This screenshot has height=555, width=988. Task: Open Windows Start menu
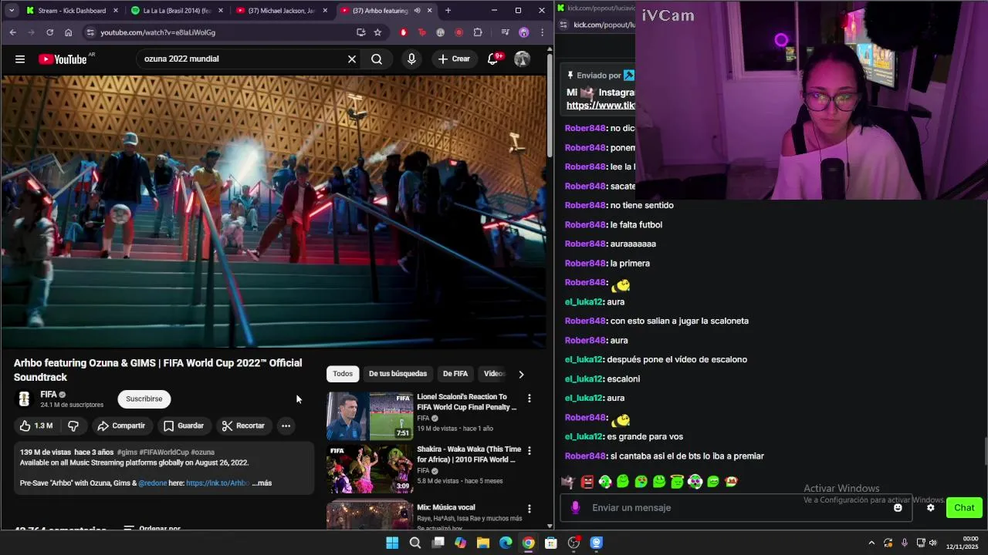point(392,543)
